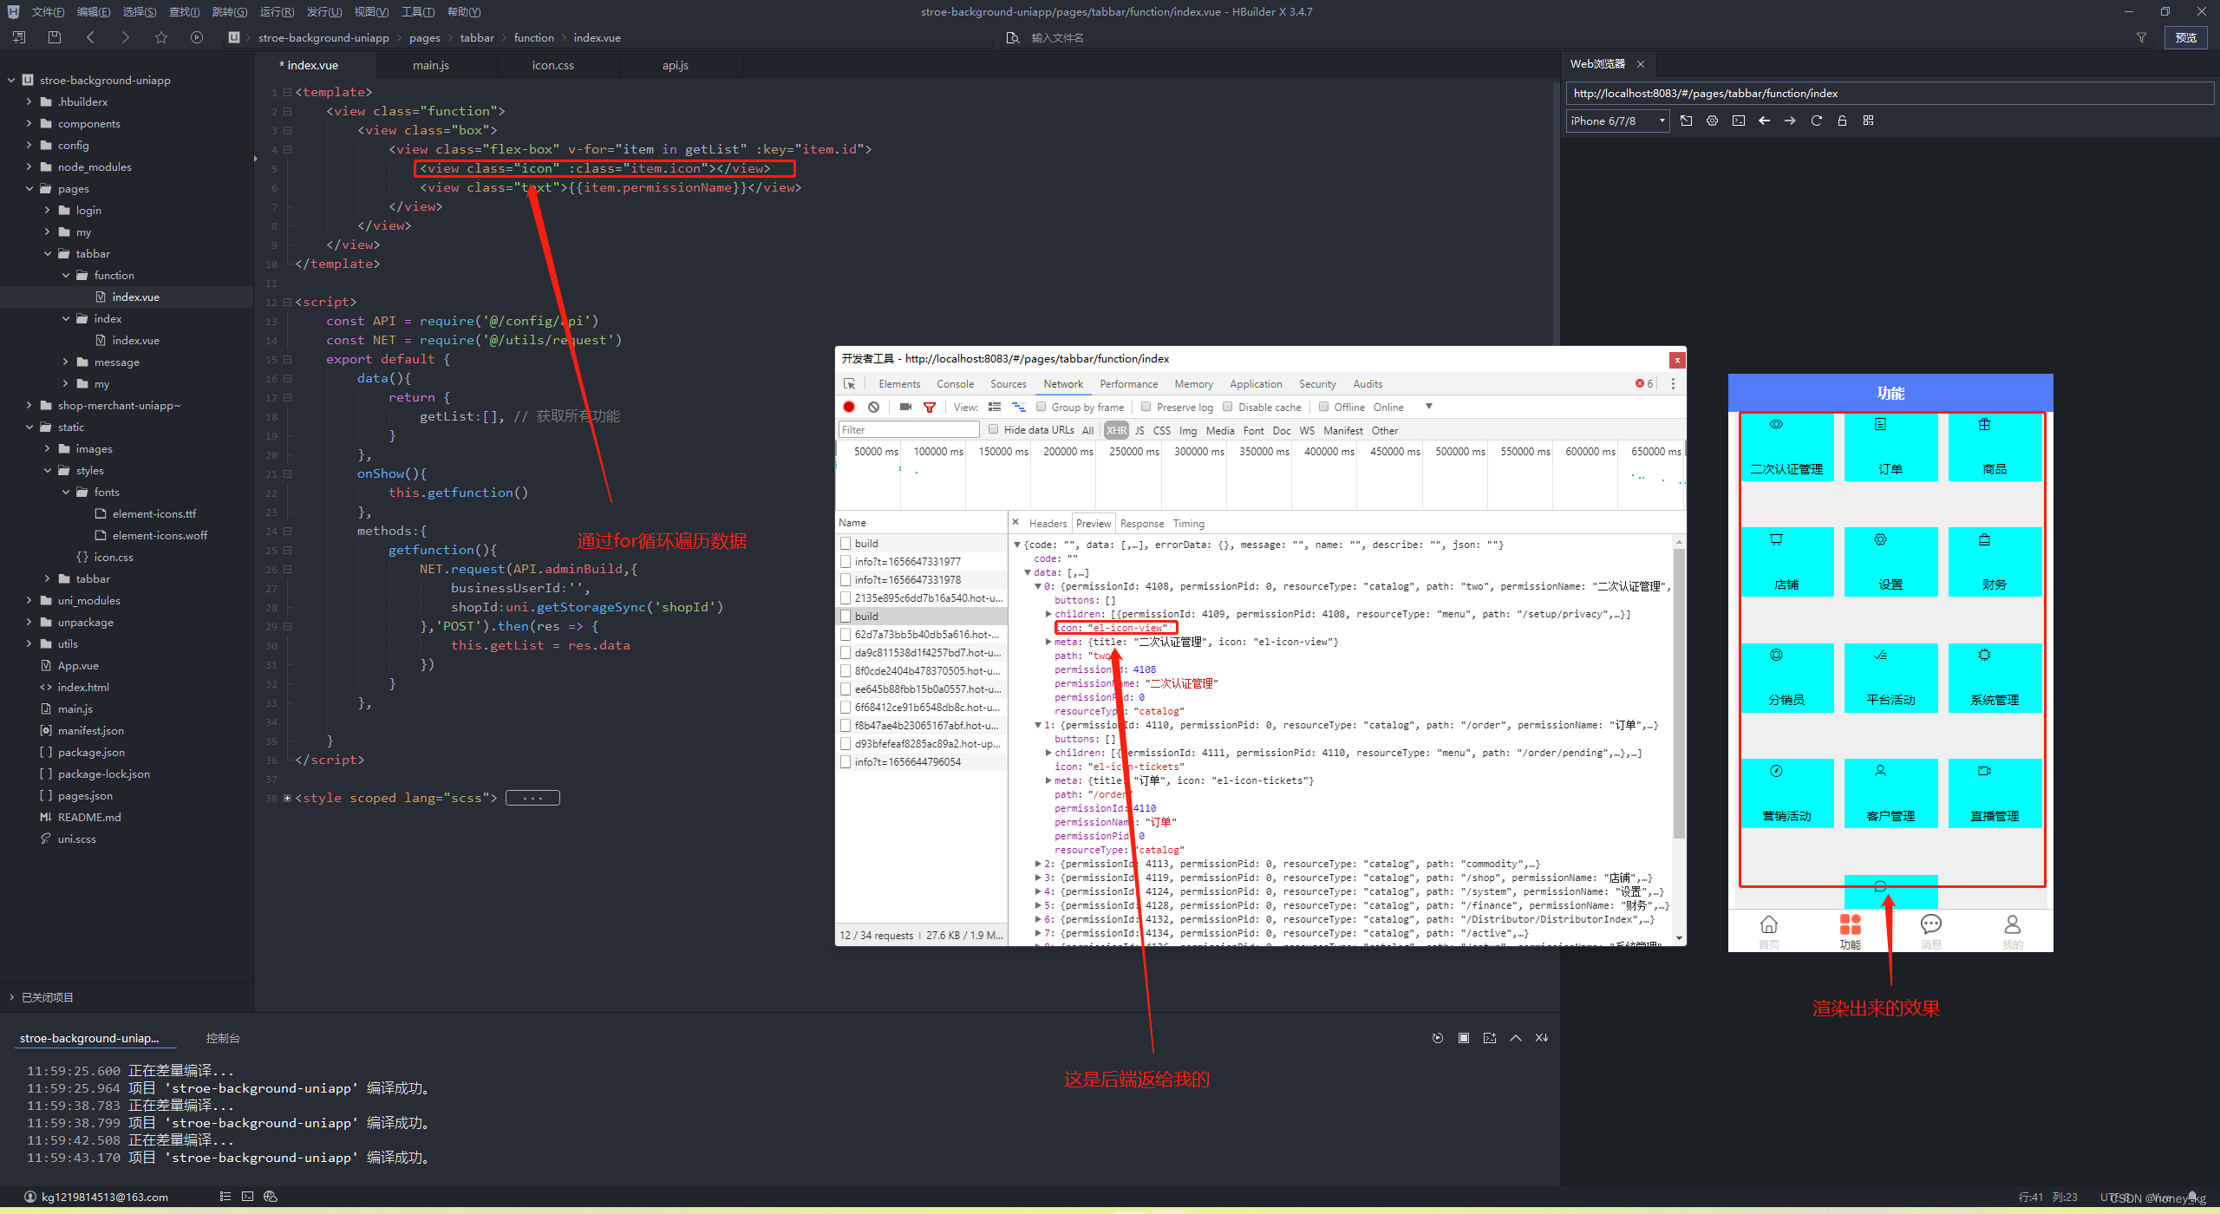Open the iPhone 6/7/8 device dropdown
The height and width of the screenshot is (1214, 2220).
[1618, 121]
